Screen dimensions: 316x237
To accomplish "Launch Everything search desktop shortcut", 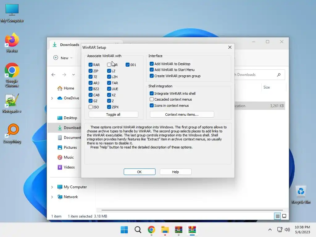I will (12, 133).
